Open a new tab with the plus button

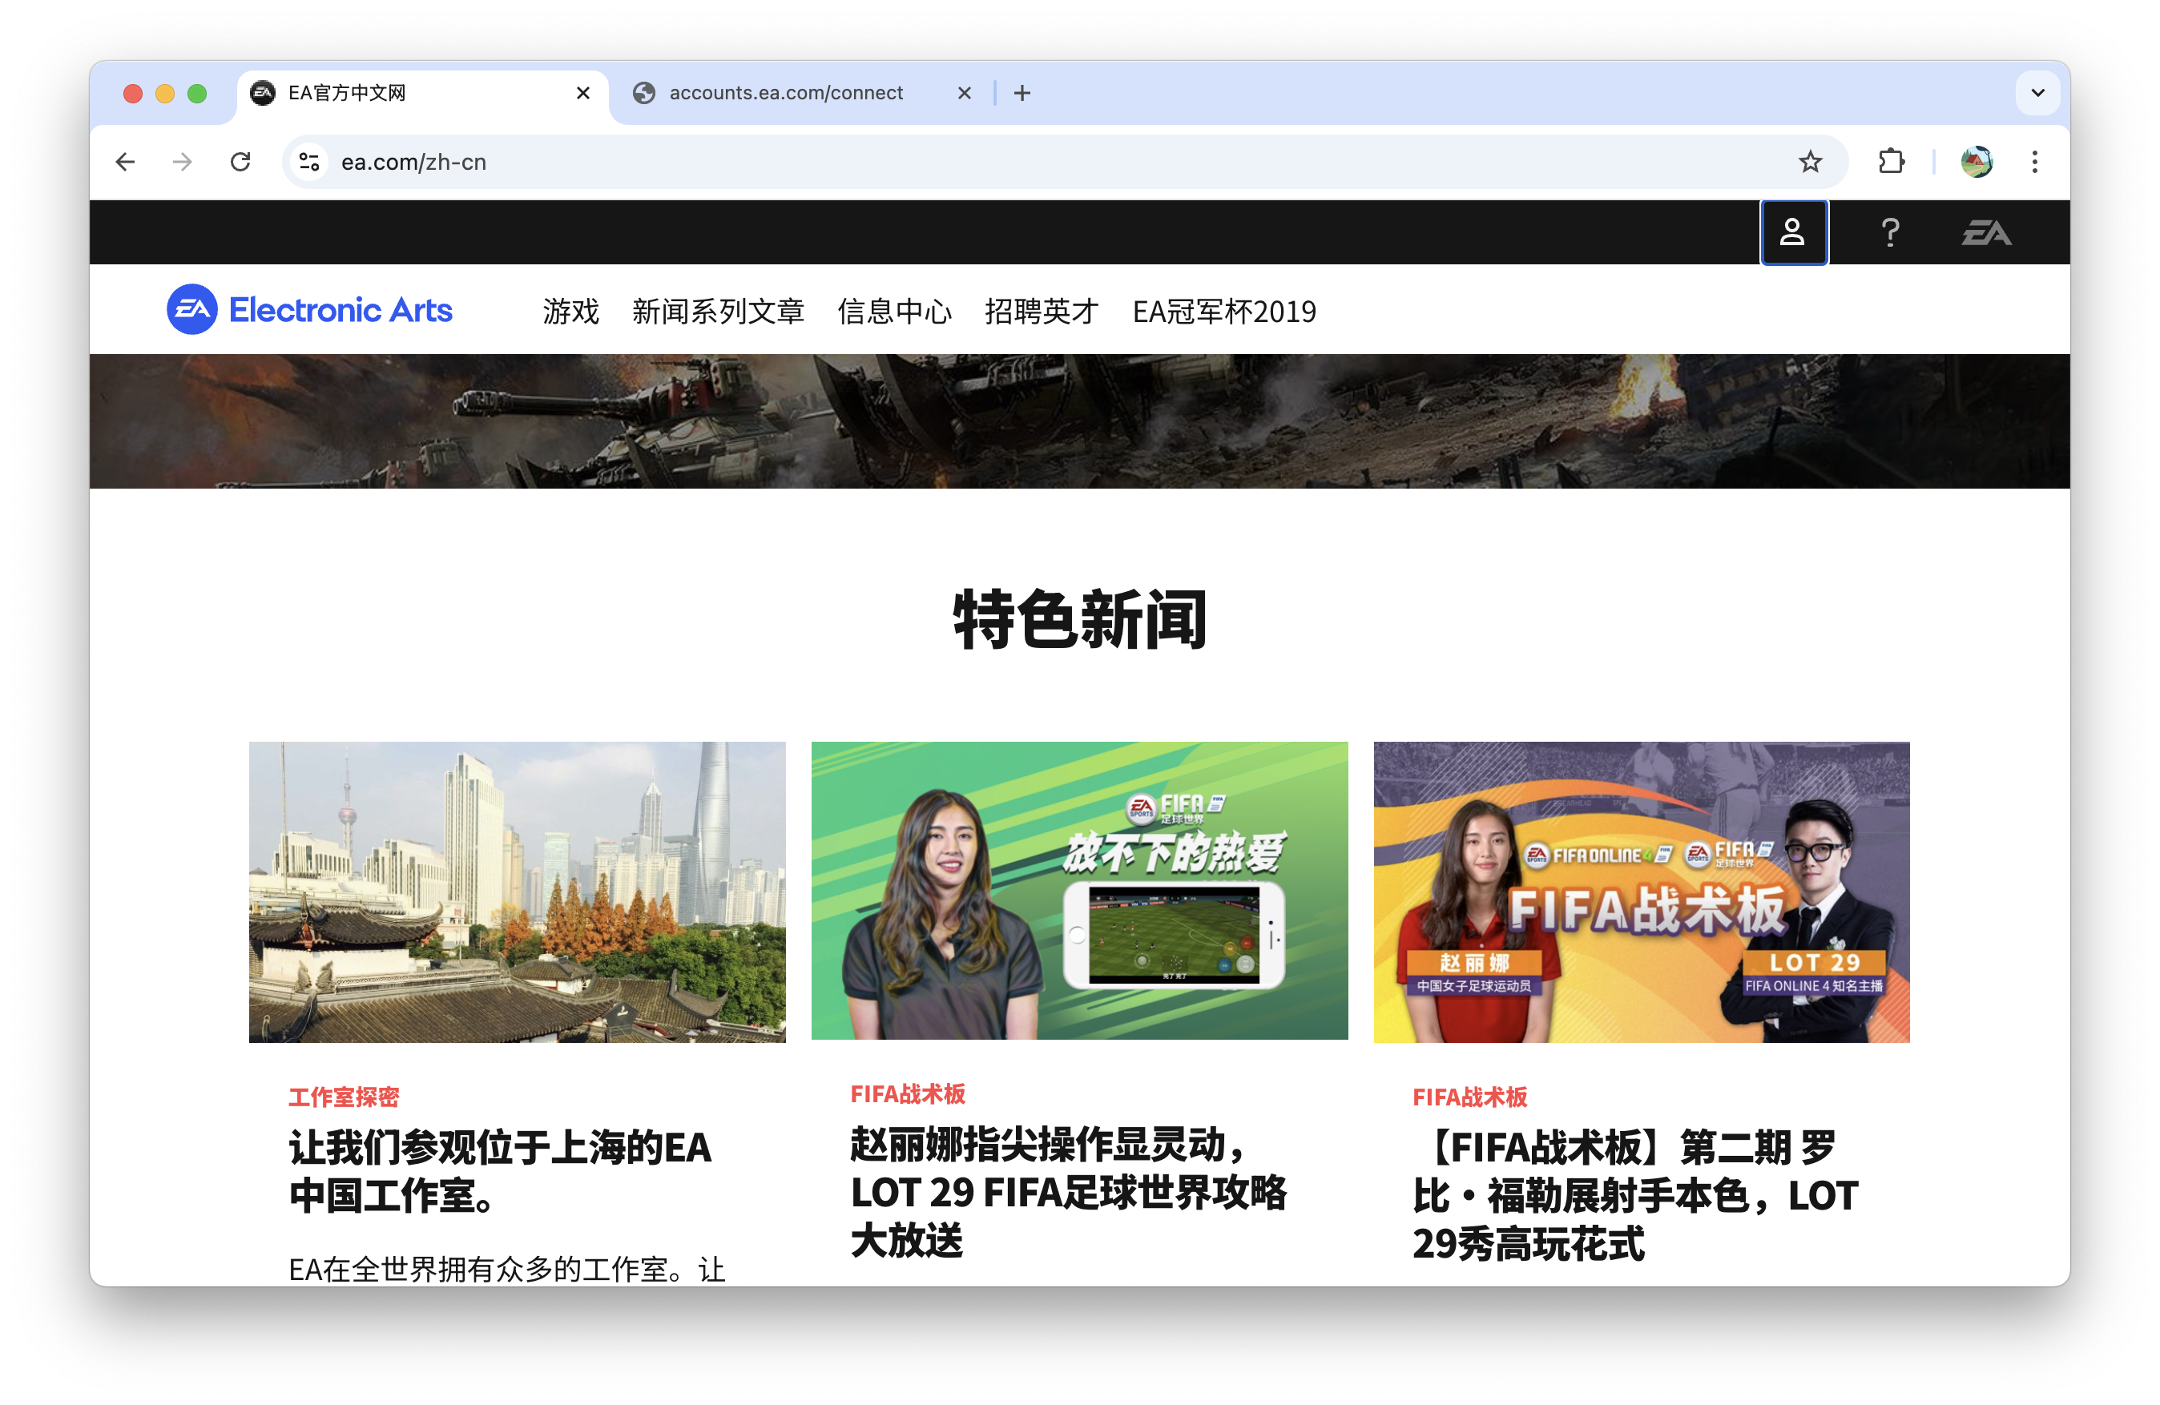coord(1022,93)
